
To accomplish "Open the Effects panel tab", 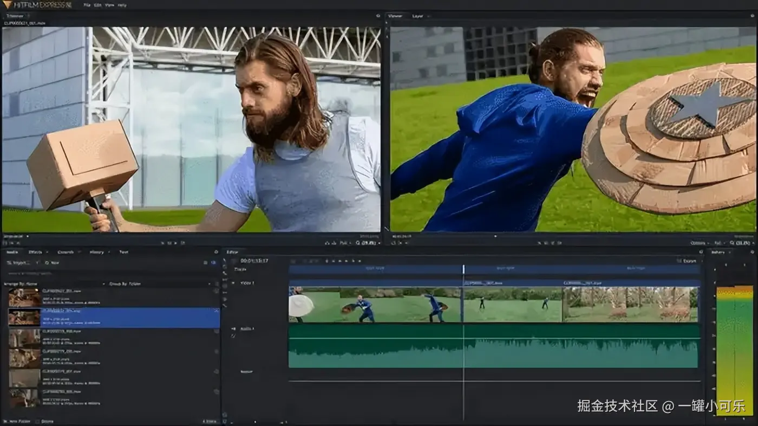I will coord(35,252).
